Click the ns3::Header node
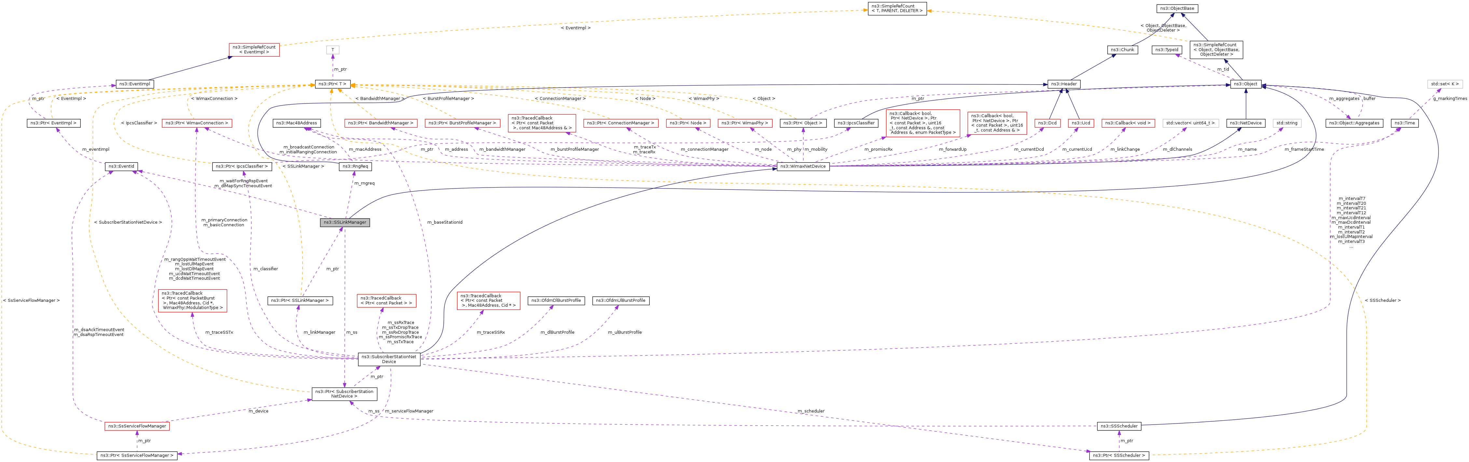 pos(1064,84)
